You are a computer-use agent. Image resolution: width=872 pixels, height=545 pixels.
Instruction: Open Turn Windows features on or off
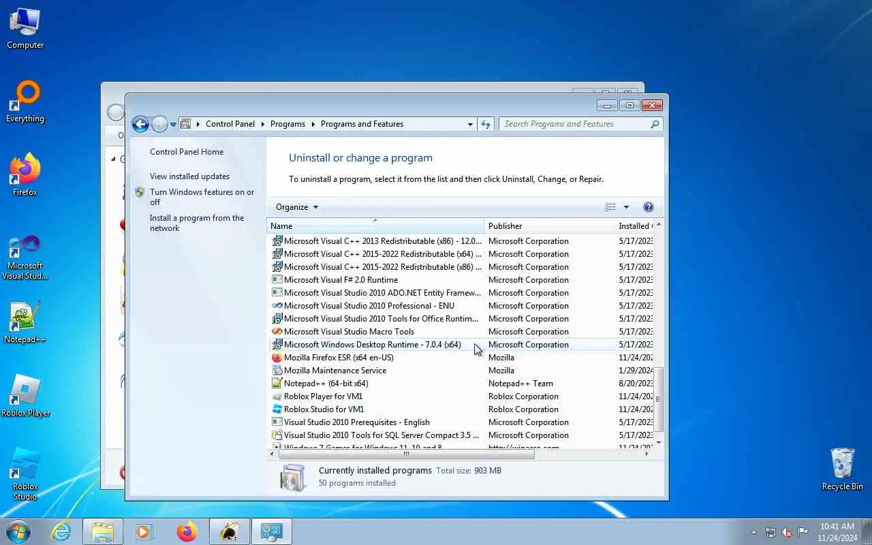coord(202,197)
